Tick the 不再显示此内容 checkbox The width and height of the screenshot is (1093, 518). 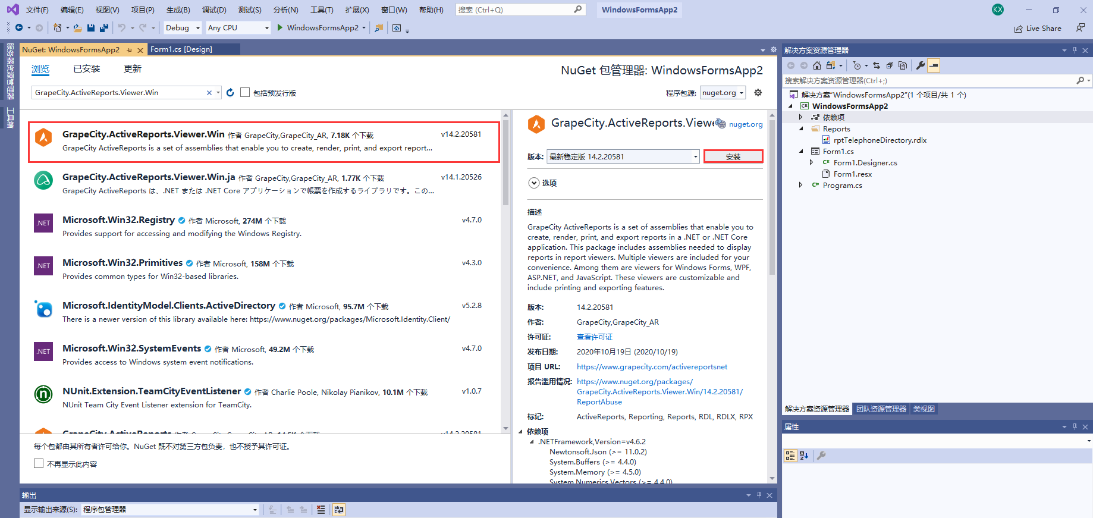39,464
